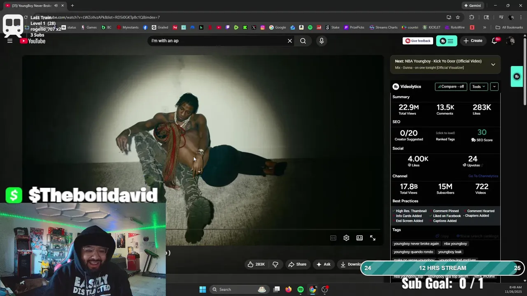Enter fullscreen on the video player
The width and height of the screenshot is (527, 296).
click(x=373, y=238)
